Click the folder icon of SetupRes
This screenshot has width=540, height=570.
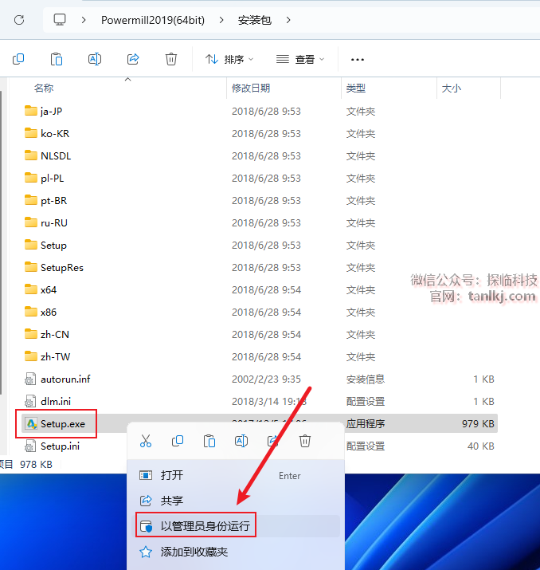point(31,267)
